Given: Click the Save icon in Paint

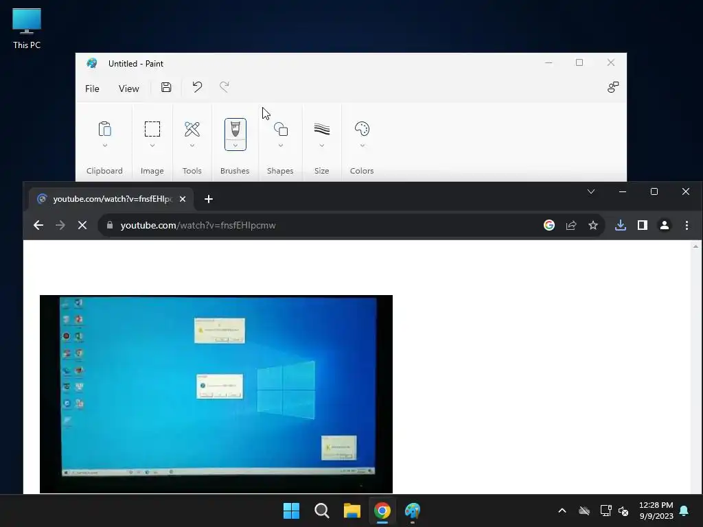Looking at the screenshot, I should tap(166, 87).
